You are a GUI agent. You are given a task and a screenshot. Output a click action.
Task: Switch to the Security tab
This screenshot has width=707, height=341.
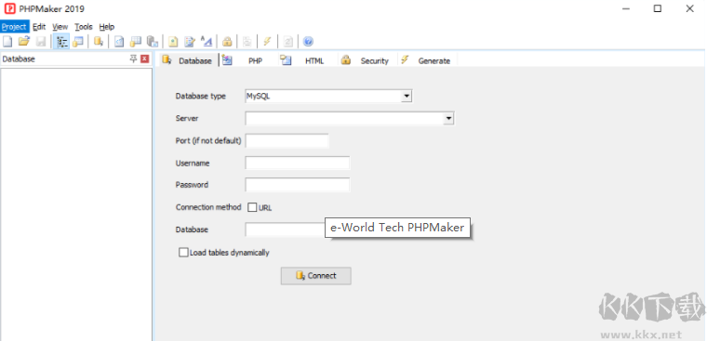point(367,60)
